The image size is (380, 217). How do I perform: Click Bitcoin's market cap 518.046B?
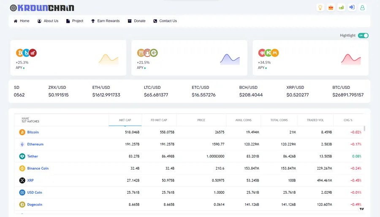[132, 132]
